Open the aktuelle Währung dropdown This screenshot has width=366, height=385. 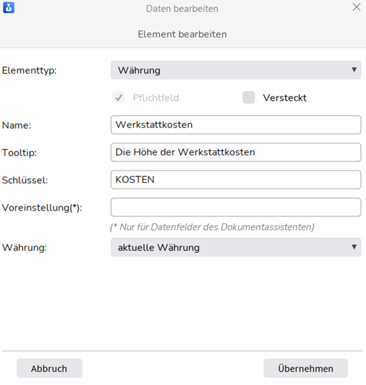(236, 247)
